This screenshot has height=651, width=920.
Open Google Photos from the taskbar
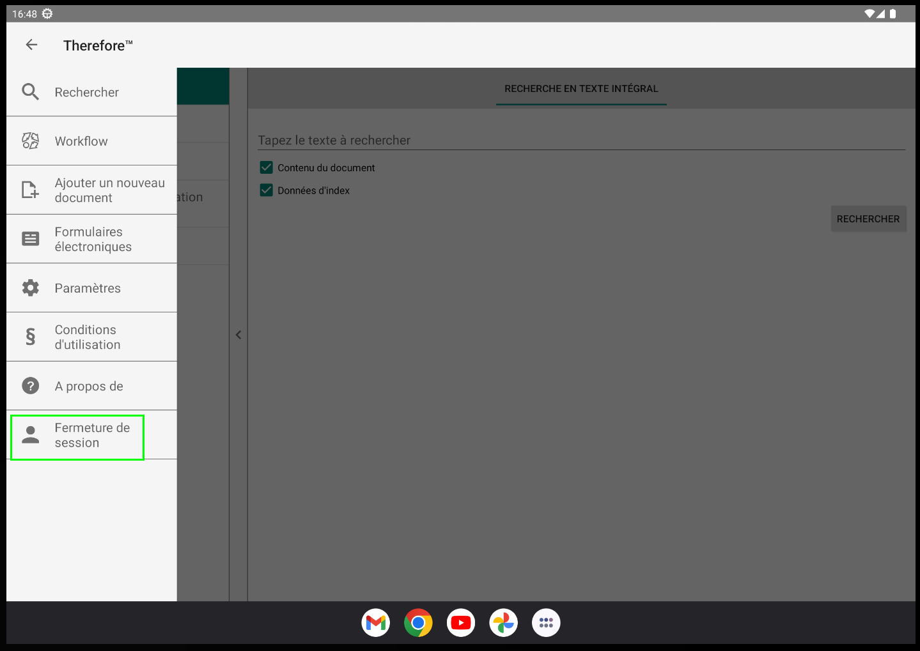(x=504, y=623)
